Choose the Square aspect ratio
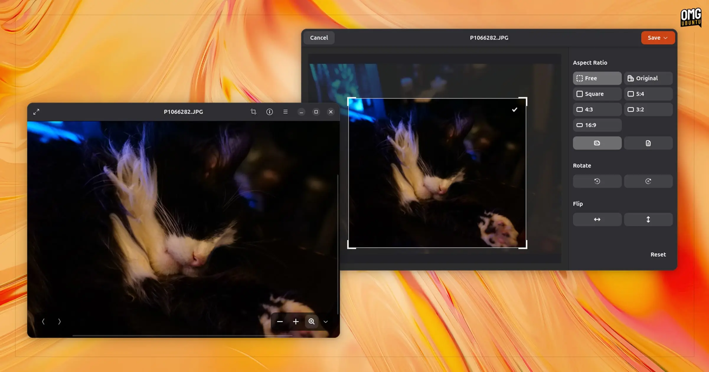The height and width of the screenshot is (372, 709). [x=597, y=94]
